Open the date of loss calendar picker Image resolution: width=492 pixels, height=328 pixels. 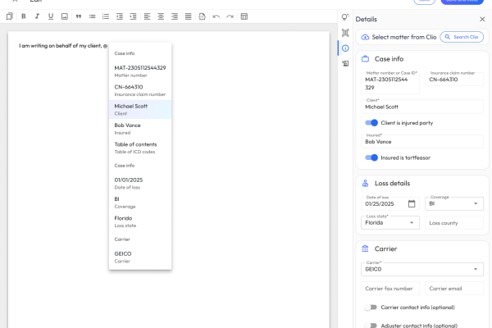tap(412, 203)
